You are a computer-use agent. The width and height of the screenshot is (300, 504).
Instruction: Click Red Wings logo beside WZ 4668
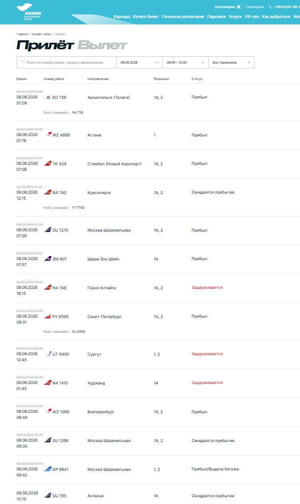click(x=49, y=135)
